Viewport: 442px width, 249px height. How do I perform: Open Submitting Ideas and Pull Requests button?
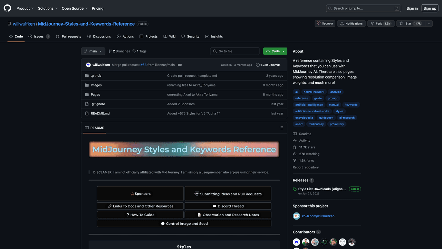coord(228,194)
